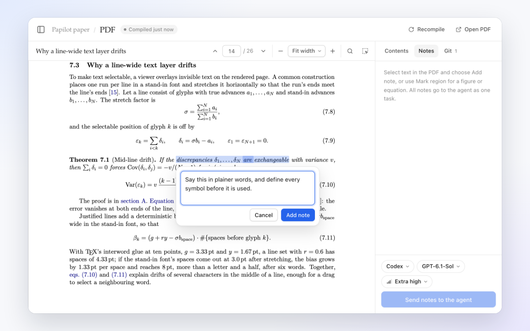Click inside the note text area
Viewport: 530px width, 331px height.
click(x=248, y=188)
